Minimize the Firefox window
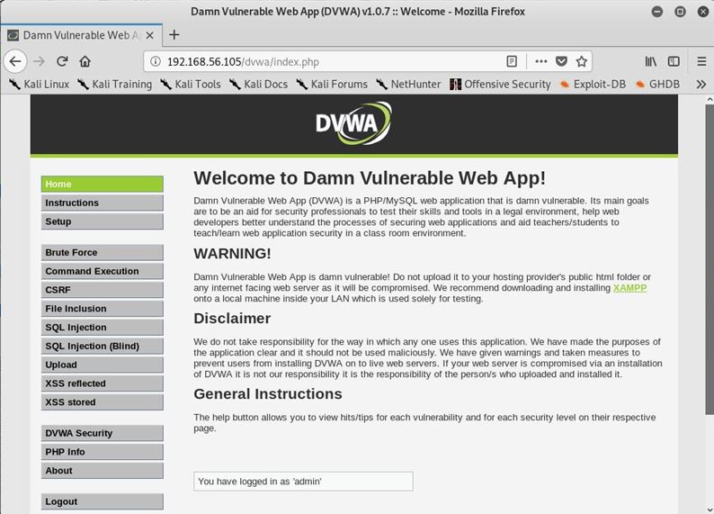Image resolution: width=714 pixels, height=514 pixels. pos(657,12)
